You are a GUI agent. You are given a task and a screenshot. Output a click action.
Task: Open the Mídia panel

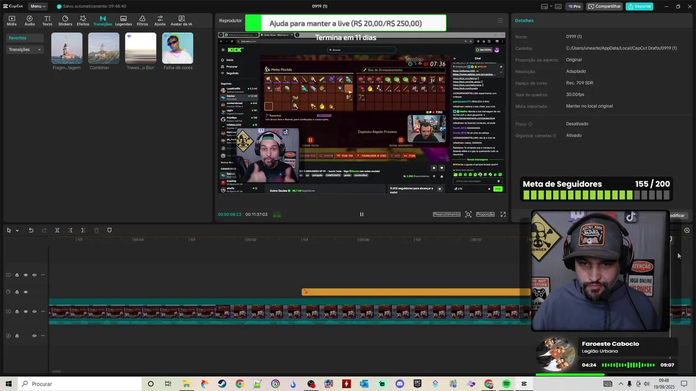pos(11,21)
